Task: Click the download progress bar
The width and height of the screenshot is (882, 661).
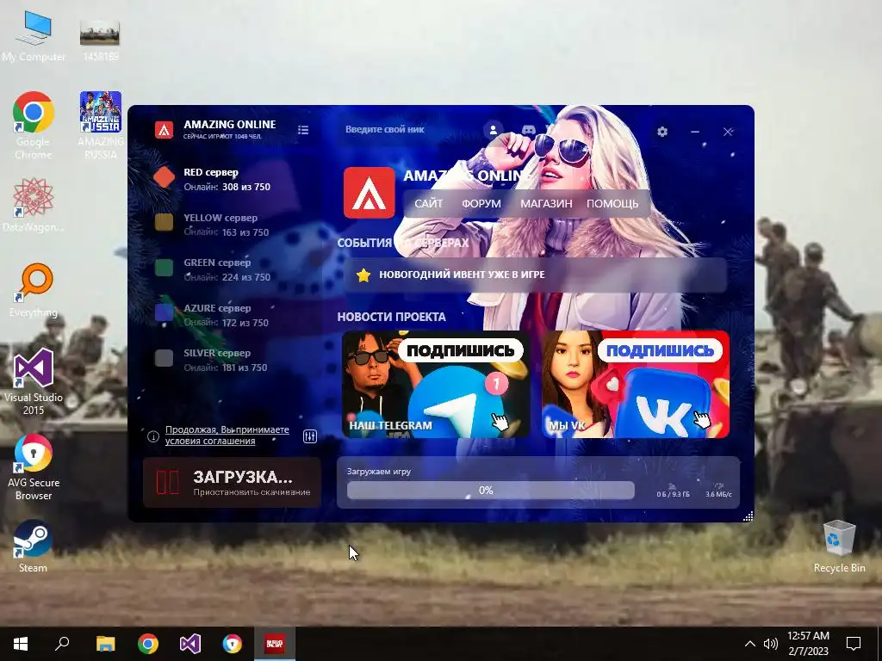Action: [x=490, y=490]
